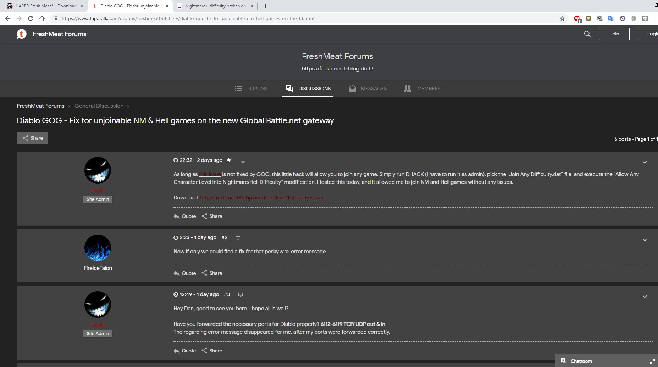Share post #3
Viewport: 658px width, 367px height.
point(212,351)
